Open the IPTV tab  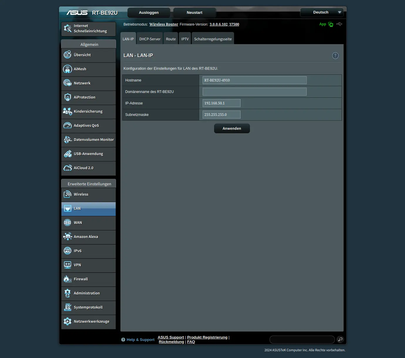pos(185,39)
